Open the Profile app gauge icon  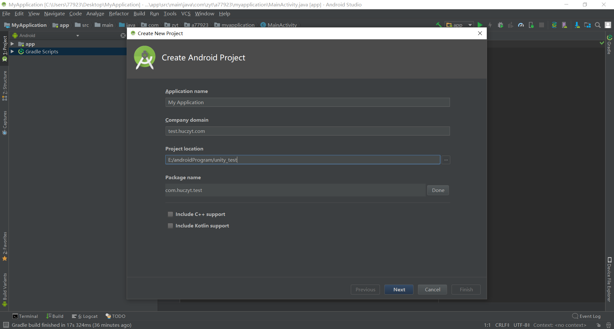pos(521,25)
